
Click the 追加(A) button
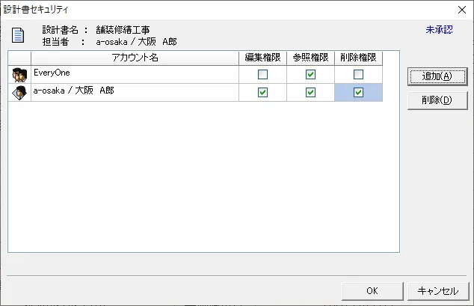[437, 76]
